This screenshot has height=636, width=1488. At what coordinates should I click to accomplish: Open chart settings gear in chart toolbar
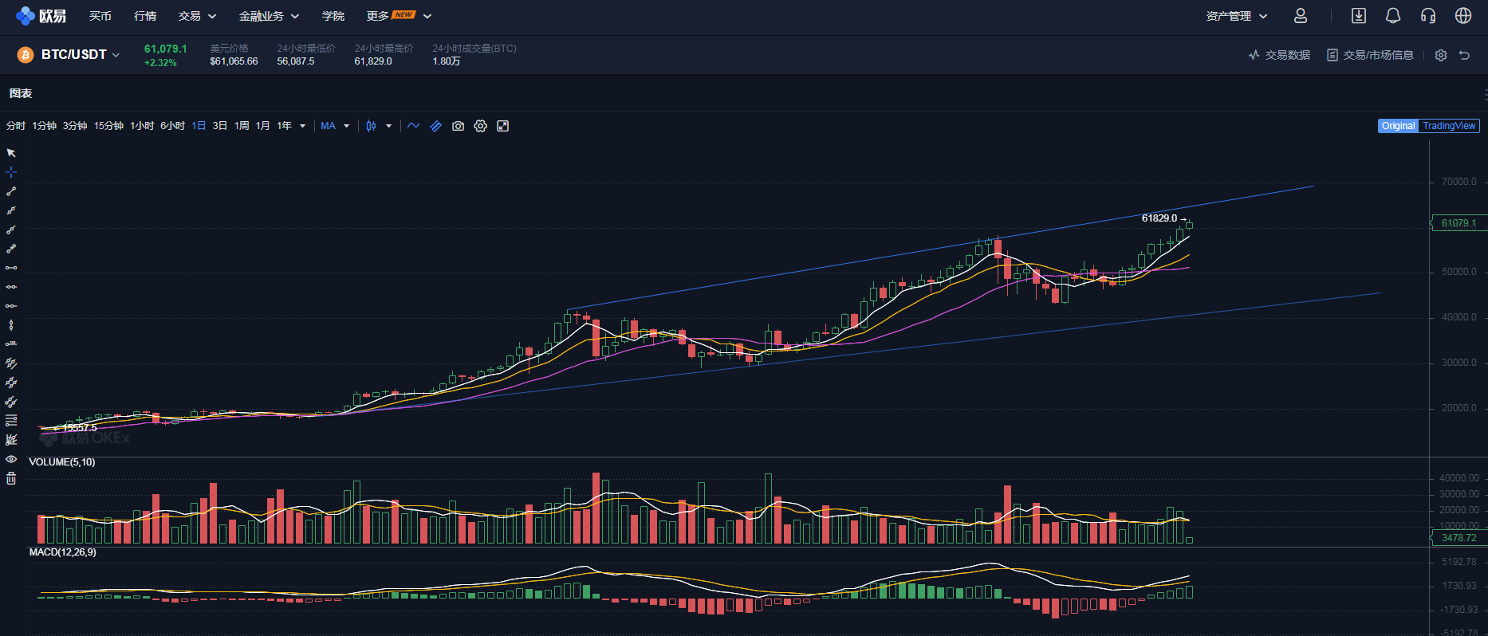click(480, 126)
